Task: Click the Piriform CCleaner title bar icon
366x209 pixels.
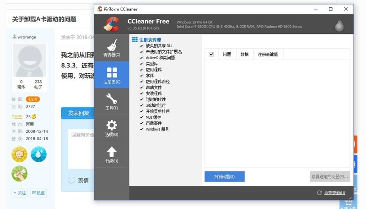Action: (x=100, y=9)
